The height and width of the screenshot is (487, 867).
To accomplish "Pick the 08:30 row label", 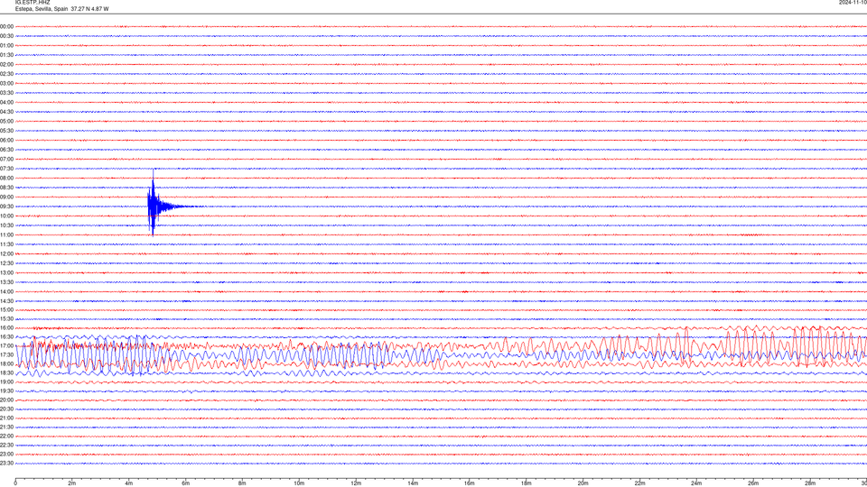I will (6, 188).
